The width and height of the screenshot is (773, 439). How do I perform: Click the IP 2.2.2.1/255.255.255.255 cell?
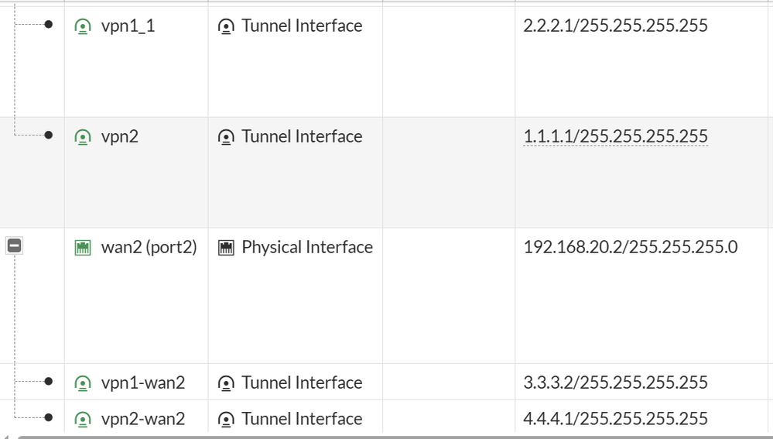coord(615,26)
